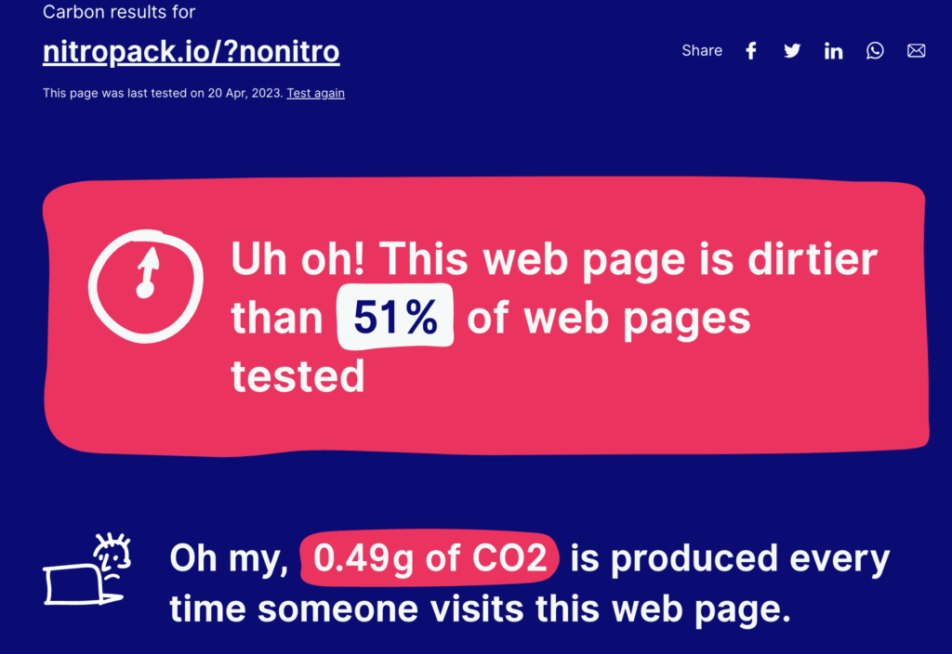
Task: Share the result by email envelope icon
Action: pos(917,51)
